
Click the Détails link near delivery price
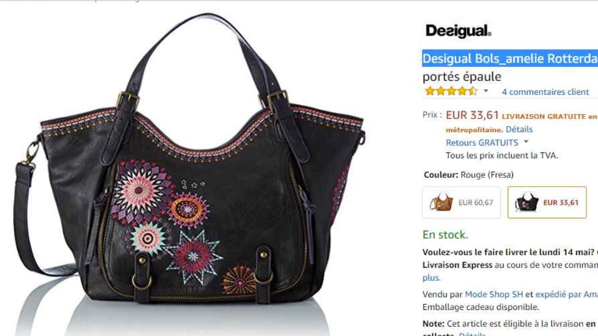coord(519,129)
